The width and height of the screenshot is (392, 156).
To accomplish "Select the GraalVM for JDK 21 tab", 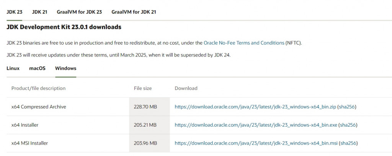I will tap(134, 12).
